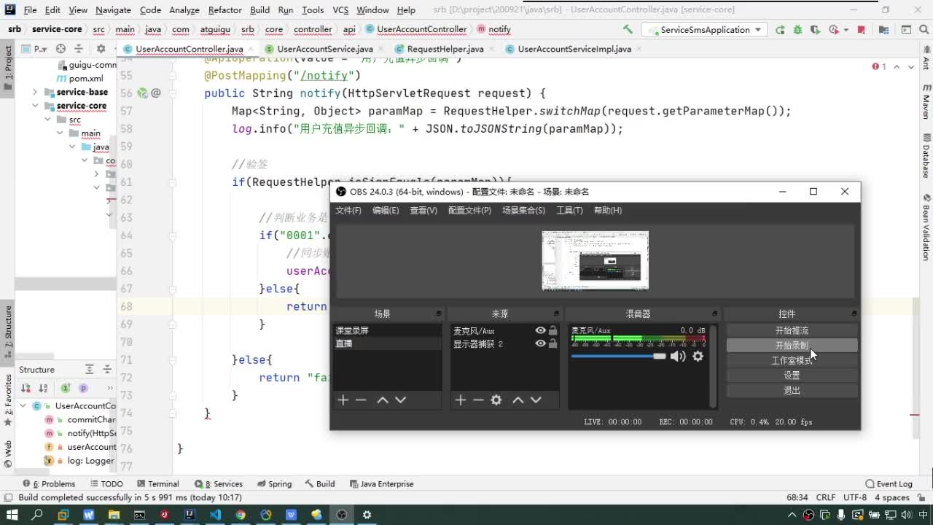Run ServiceSmsApplication with rerun icon
The height and width of the screenshot is (525, 933).
[x=780, y=29]
